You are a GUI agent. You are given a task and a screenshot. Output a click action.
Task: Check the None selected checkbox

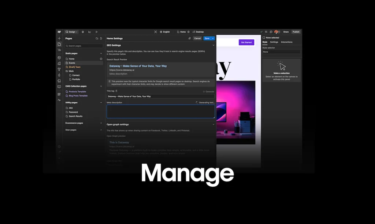pos(264,38)
